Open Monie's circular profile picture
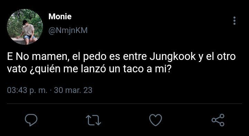Image resolution: width=249 pixels, height=136 pixels. click(25, 27)
